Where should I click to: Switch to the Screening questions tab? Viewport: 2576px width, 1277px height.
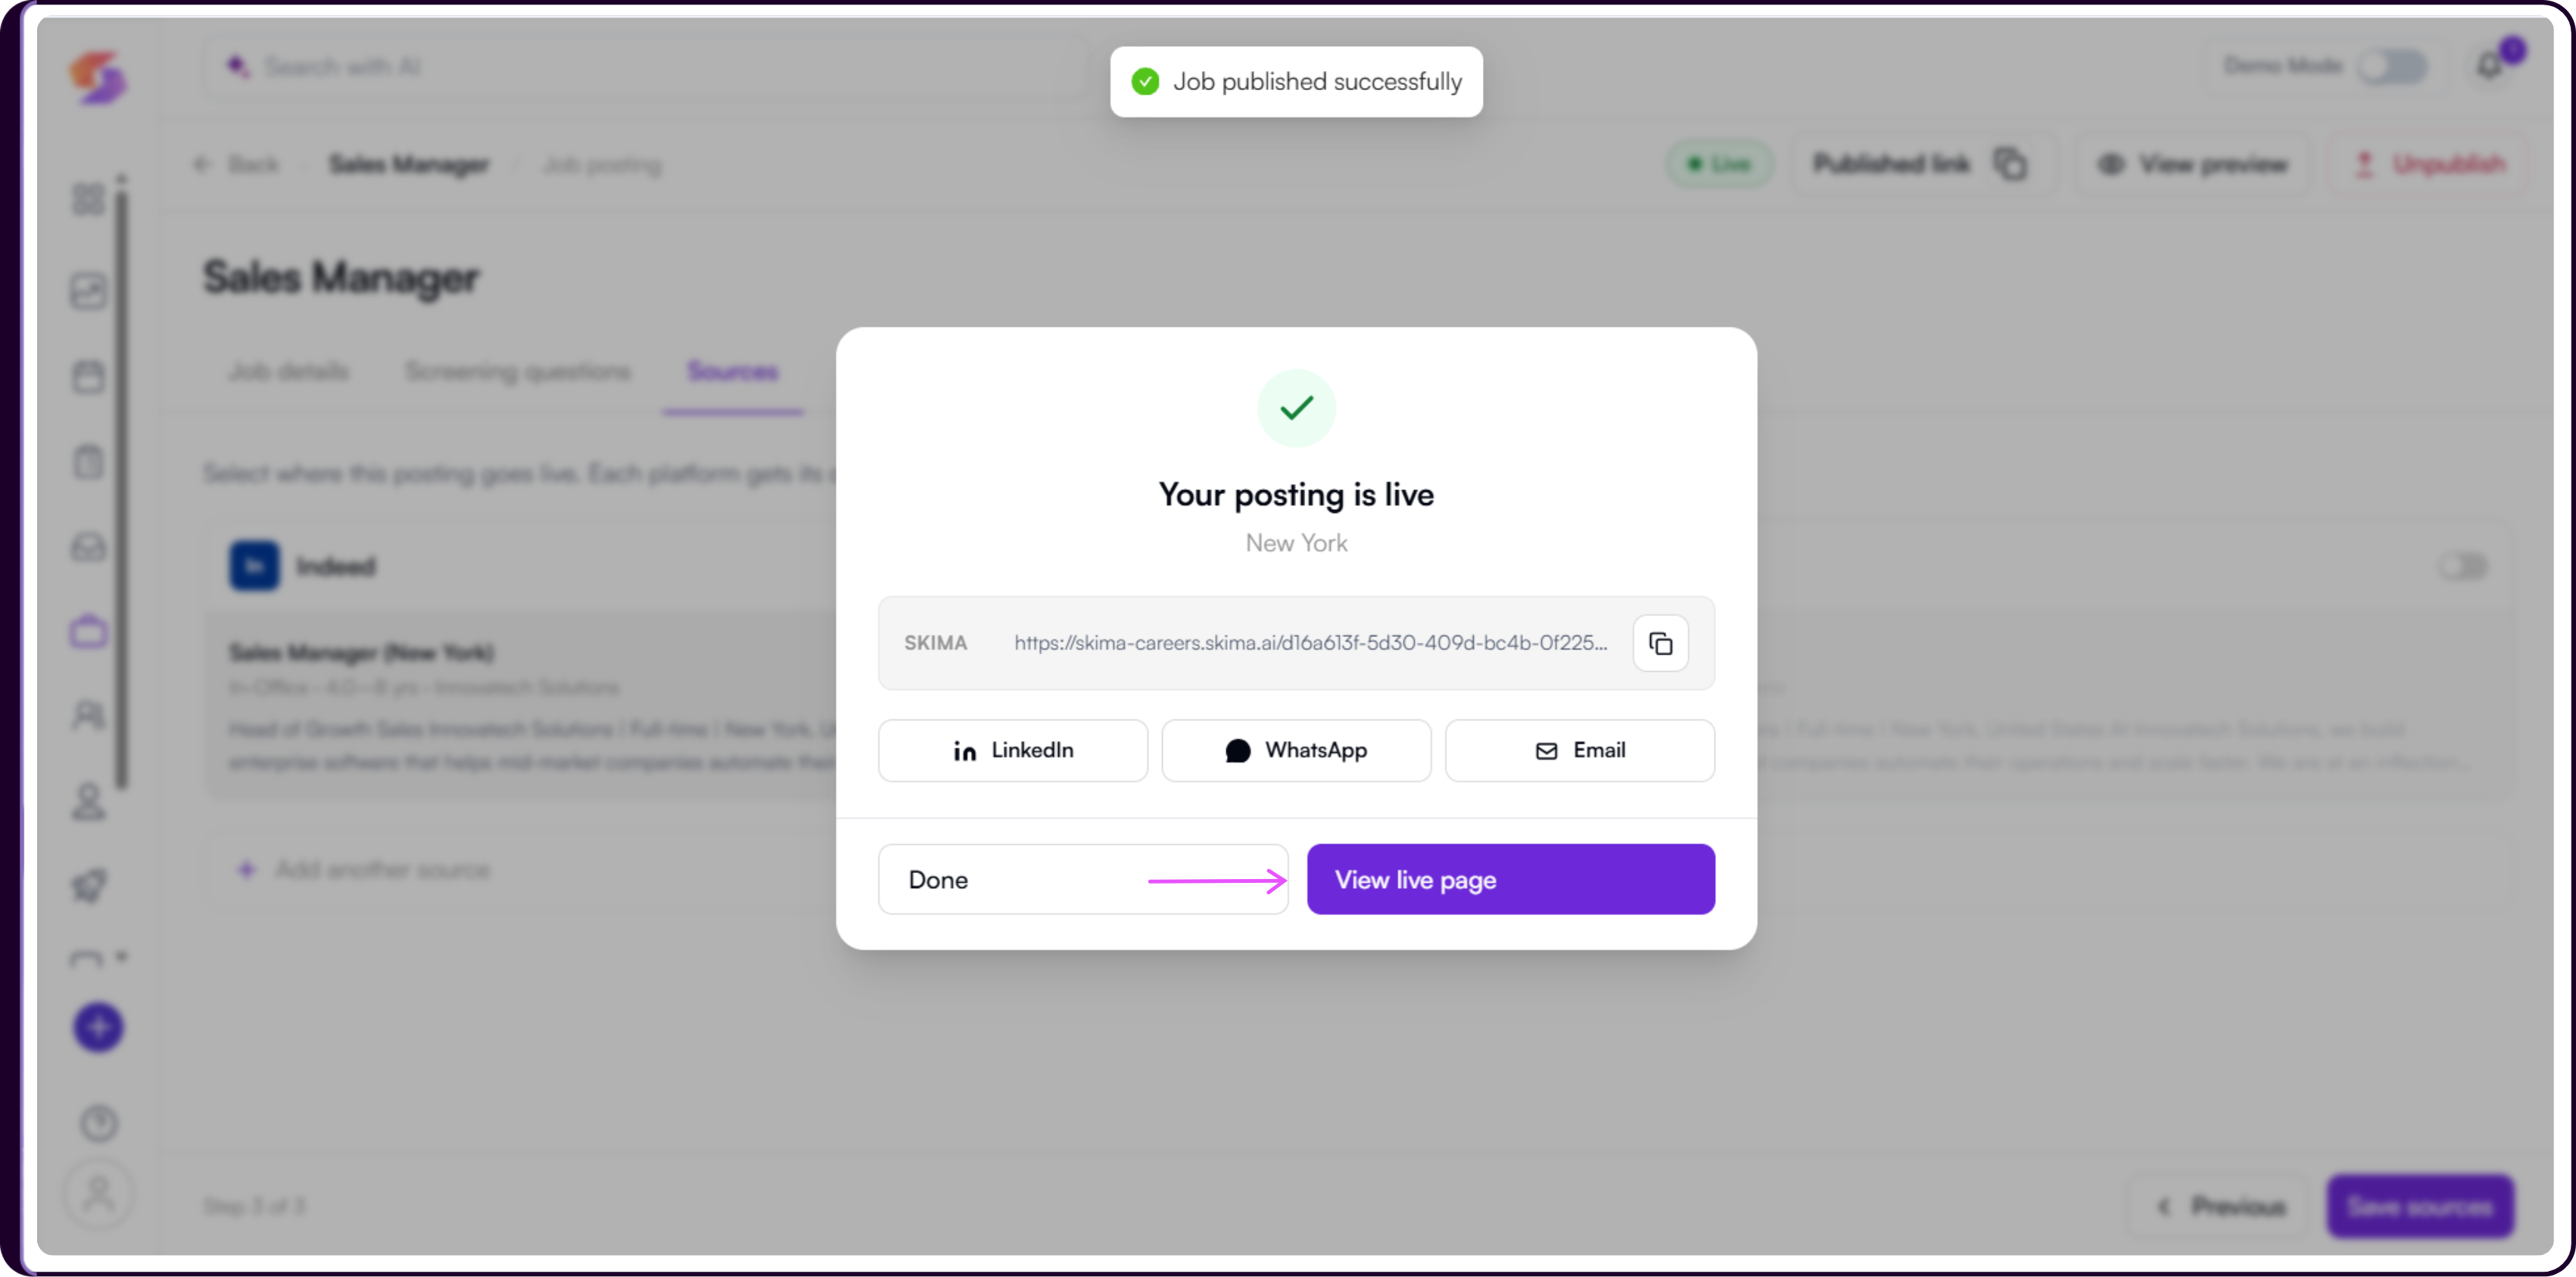518,371
